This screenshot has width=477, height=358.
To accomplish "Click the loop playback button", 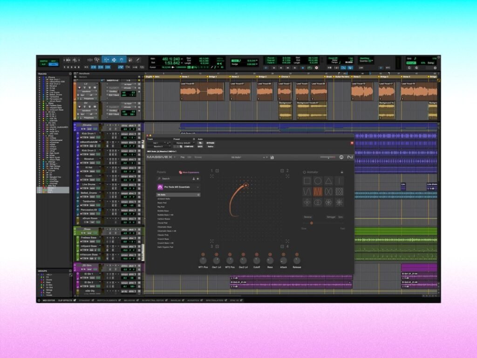I will [310, 68].
